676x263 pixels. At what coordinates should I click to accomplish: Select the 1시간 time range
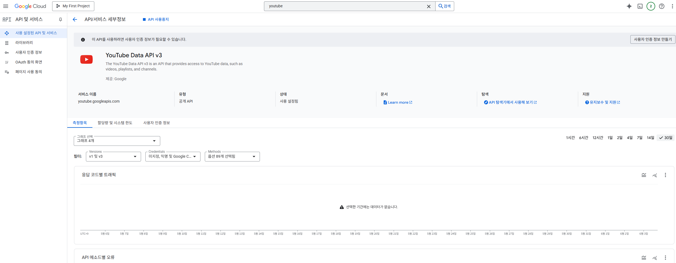(570, 138)
